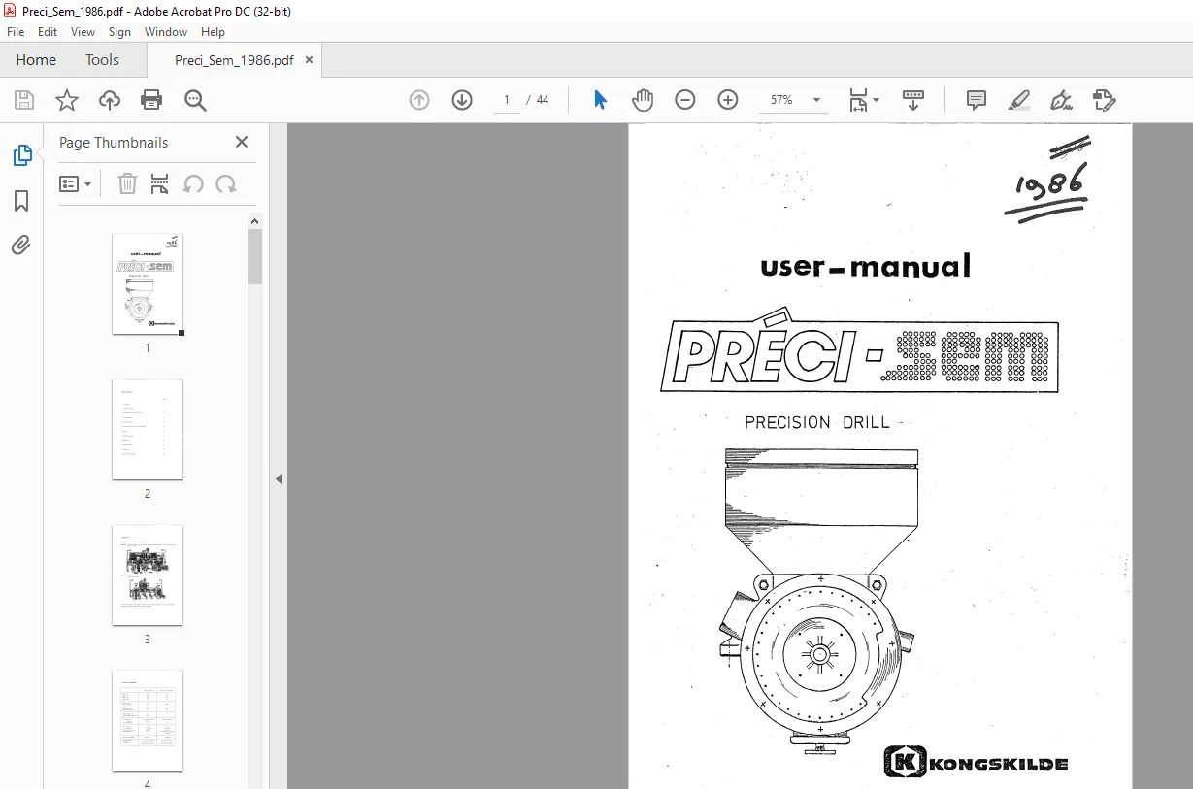This screenshot has height=789, width=1193.
Task: Go to previous page arrow
Action: point(419,100)
